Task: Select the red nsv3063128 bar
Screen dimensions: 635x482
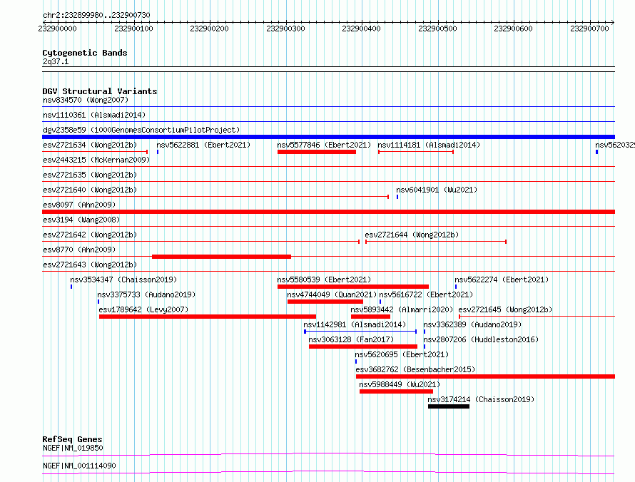Action: pos(363,347)
